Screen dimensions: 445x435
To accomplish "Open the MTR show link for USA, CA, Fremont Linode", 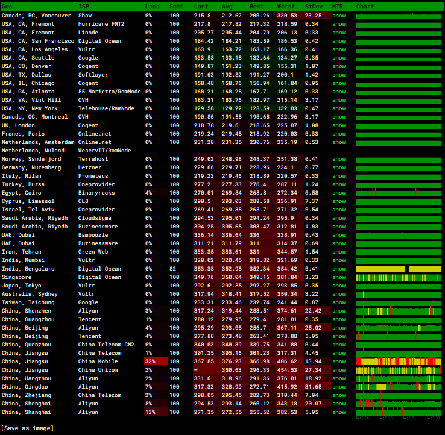I will 339,33.
